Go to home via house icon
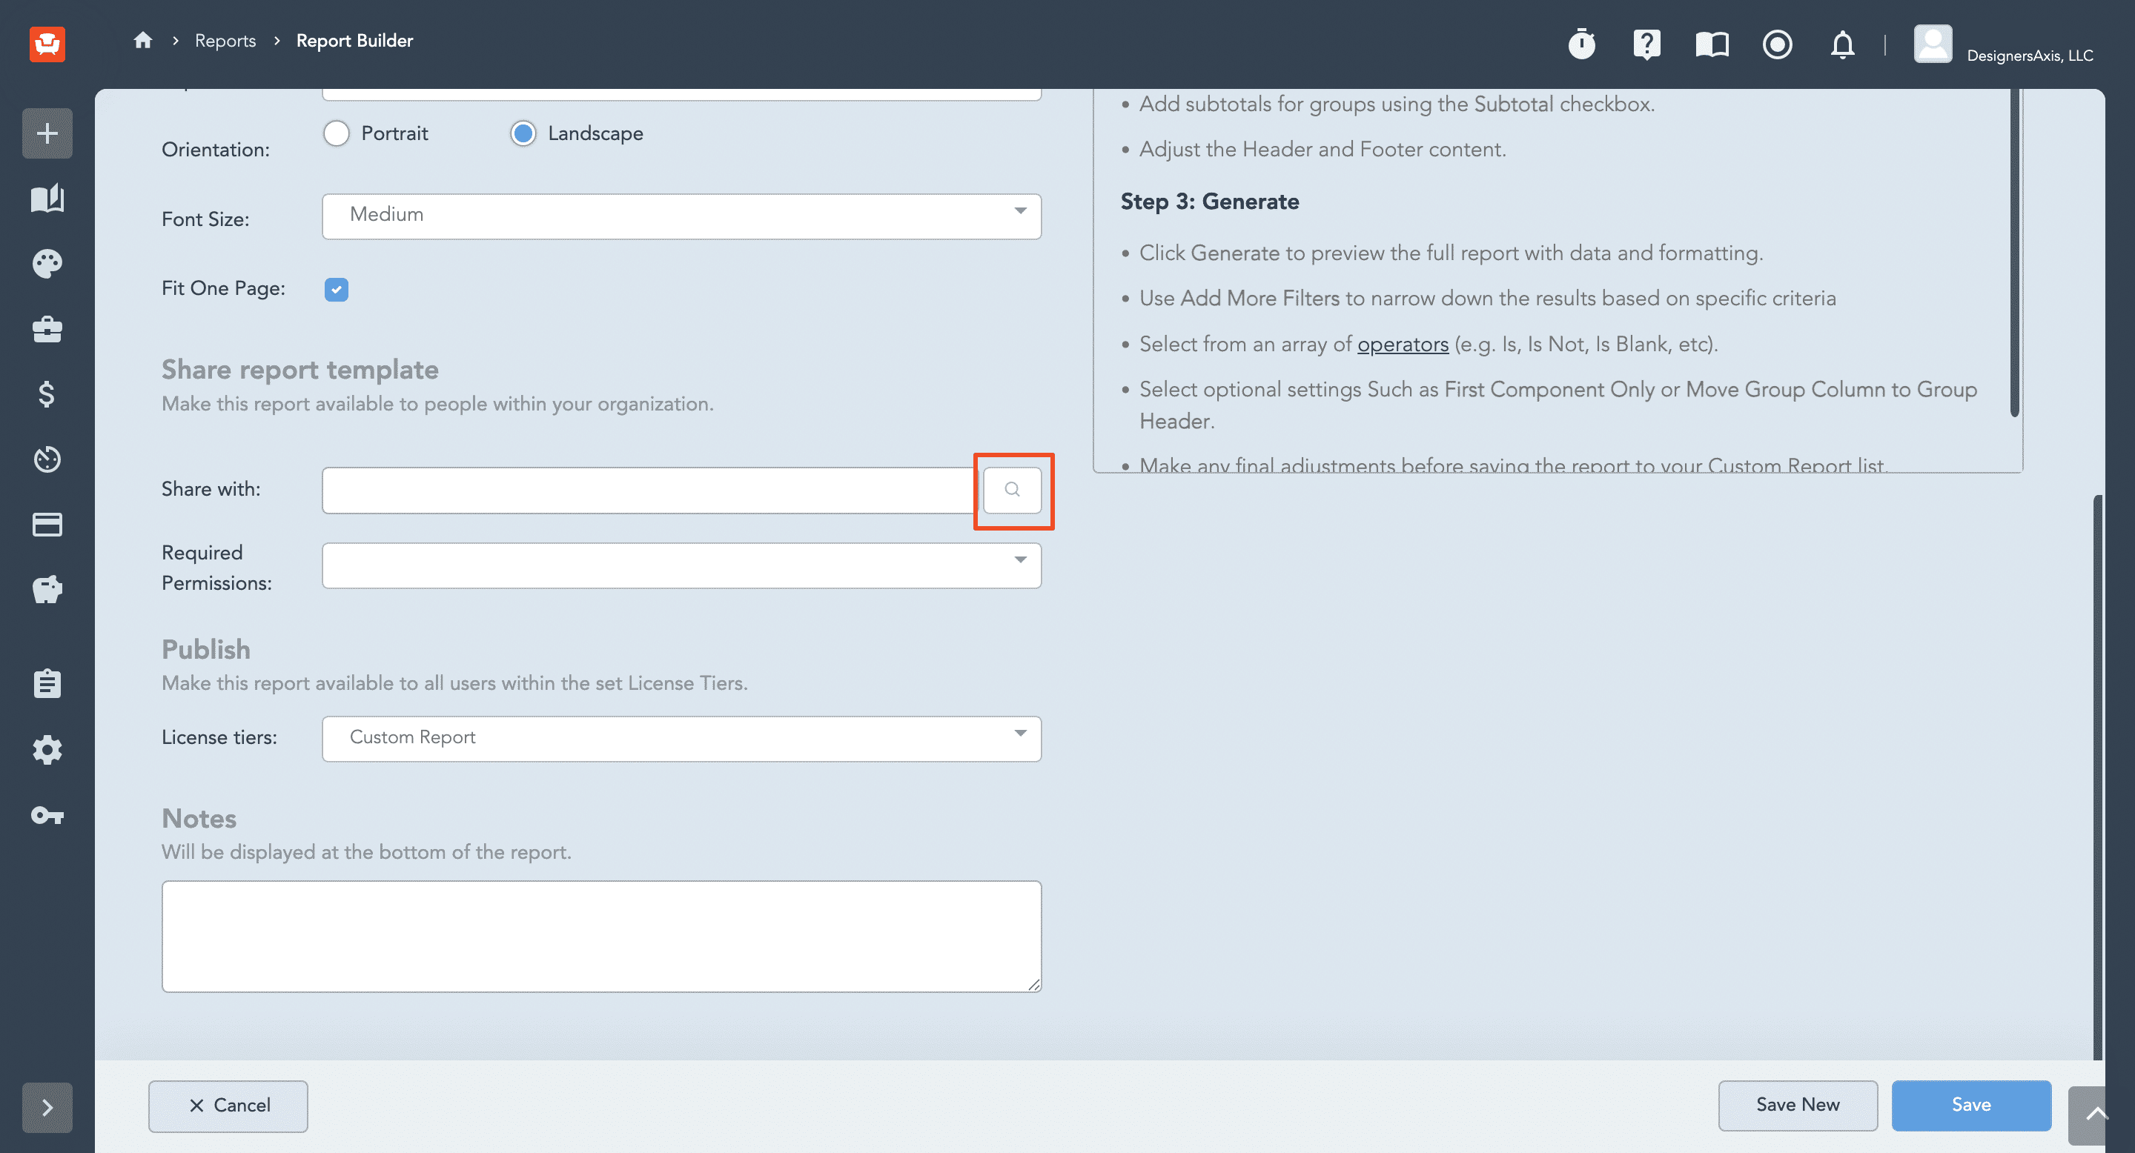The image size is (2135, 1153). point(142,40)
